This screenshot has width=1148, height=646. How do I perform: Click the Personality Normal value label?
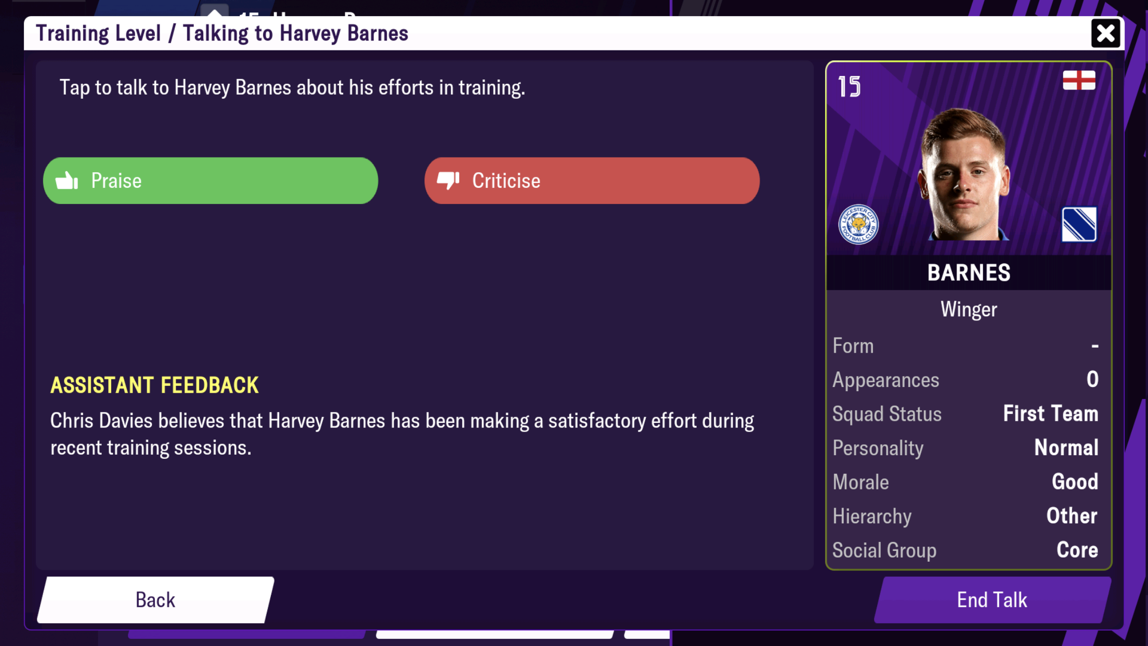(x=1066, y=448)
